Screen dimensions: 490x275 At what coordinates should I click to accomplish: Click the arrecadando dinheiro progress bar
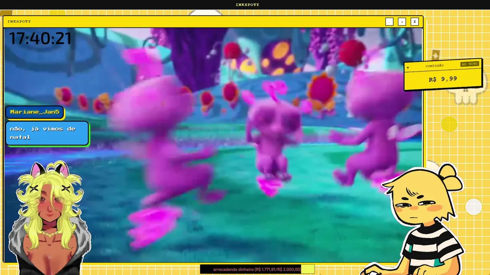point(257,269)
